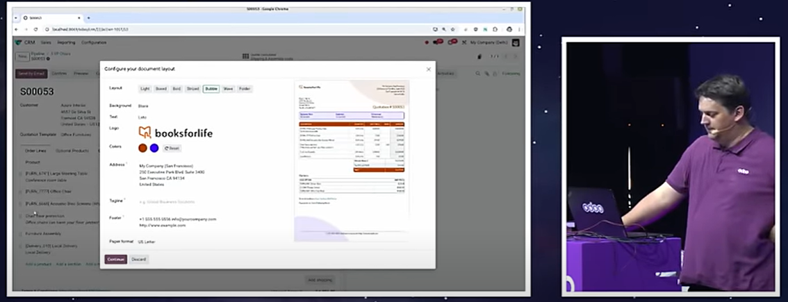Viewport: 788px width, 302px height.
Task: Click the Preview button on quotation
Action: (x=81, y=74)
